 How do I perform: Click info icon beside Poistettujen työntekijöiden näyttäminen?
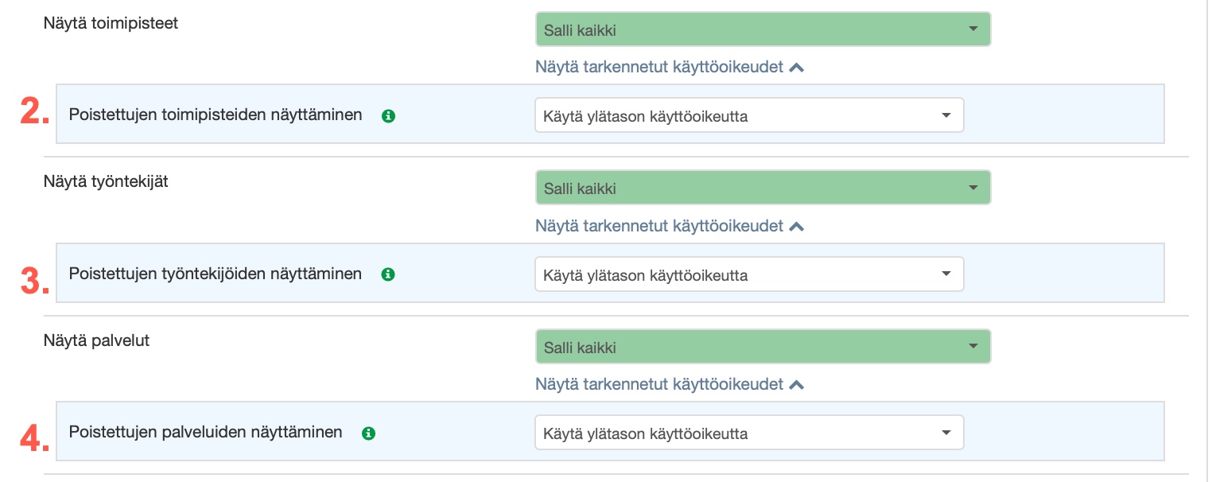click(x=388, y=274)
